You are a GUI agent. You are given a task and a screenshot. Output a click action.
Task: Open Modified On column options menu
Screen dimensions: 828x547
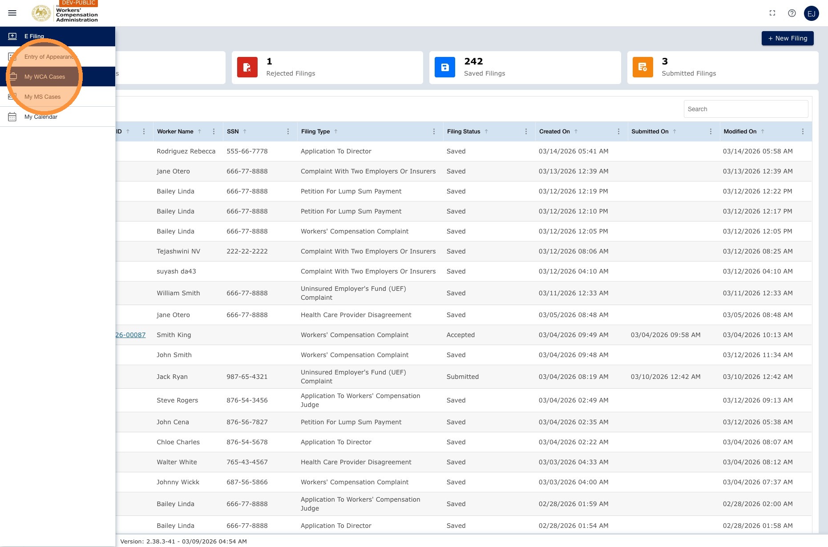point(803,132)
